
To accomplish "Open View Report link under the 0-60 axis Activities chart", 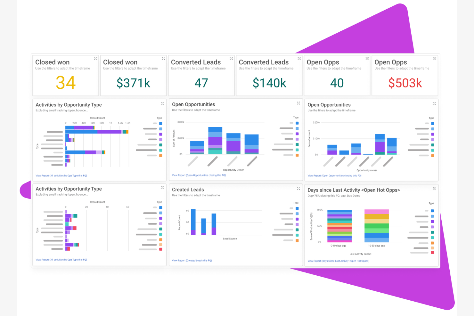I will coord(61,260).
